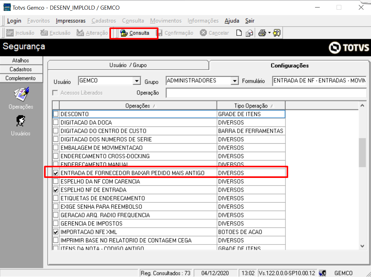Check ETIQUETAS DE ENDERECAMENTO checkbox
The image size is (371, 277).
[56, 198]
